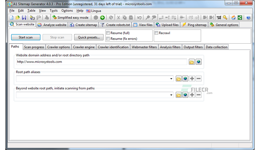
Task: Click the website domain address input field
Action: tap(102, 62)
